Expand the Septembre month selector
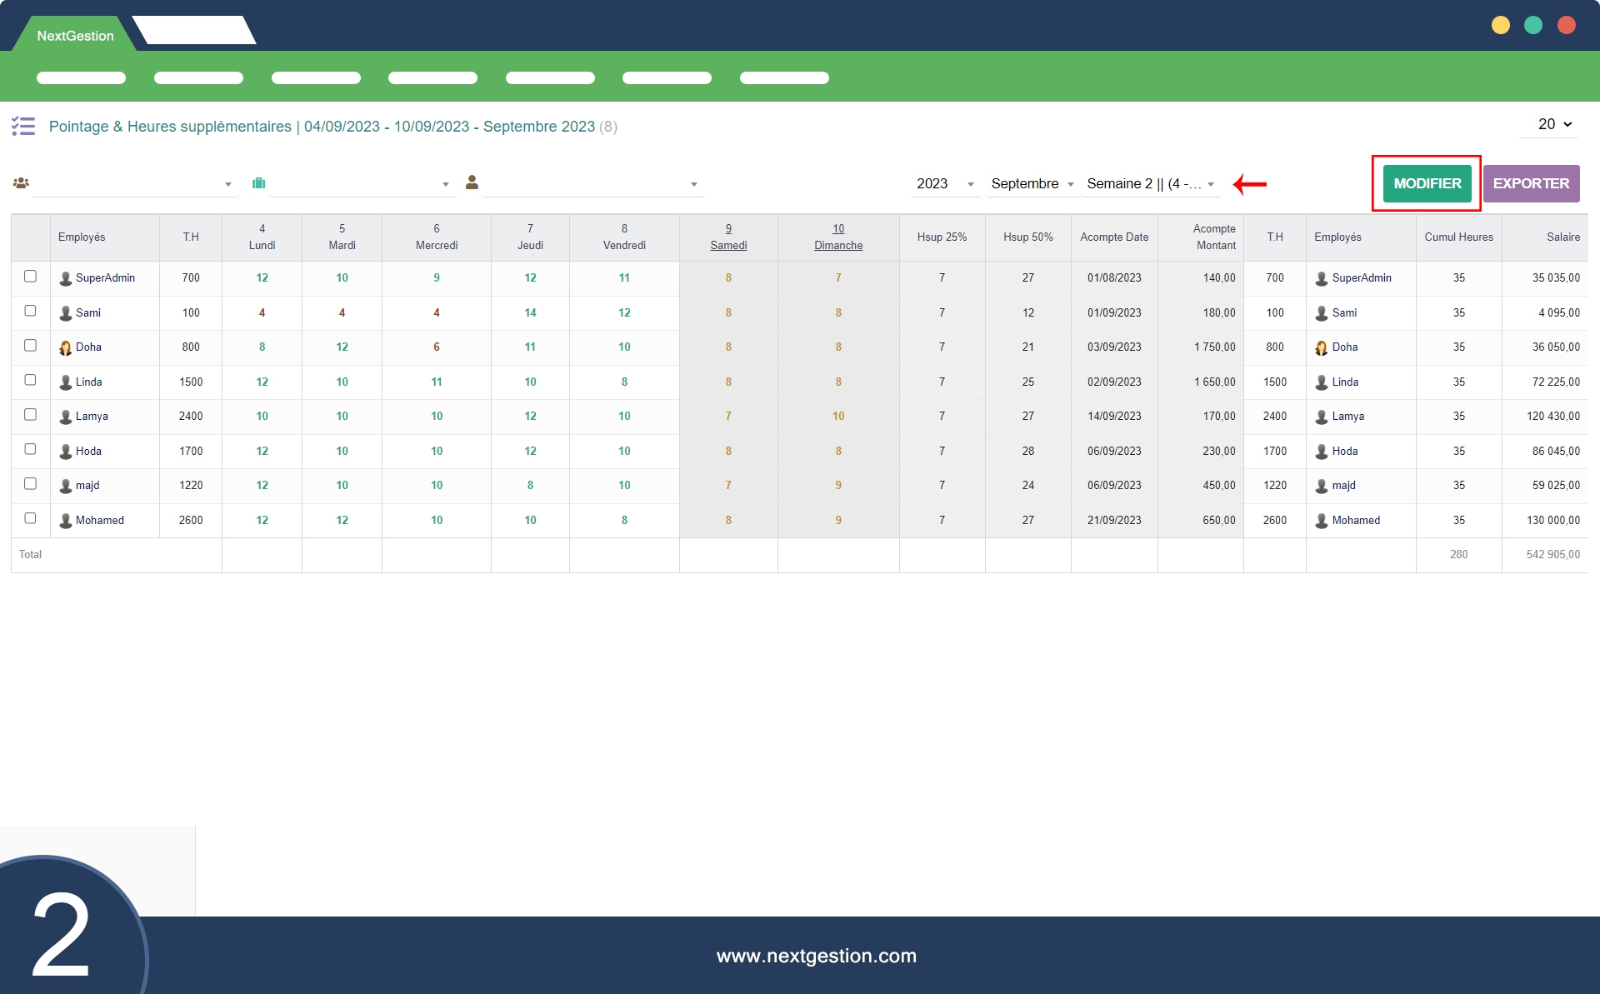Image resolution: width=1600 pixels, height=994 pixels. (x=1032, y=184)
